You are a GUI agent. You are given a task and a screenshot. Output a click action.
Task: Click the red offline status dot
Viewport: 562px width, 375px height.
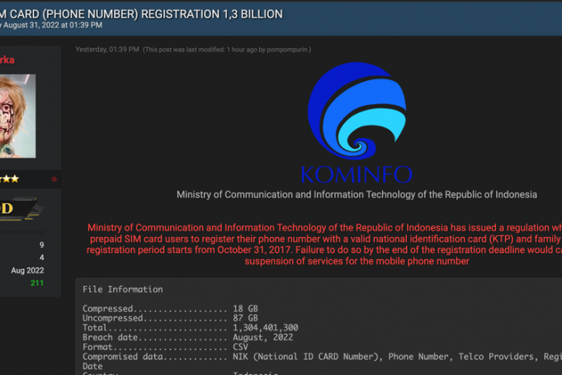pyautogui.click(x=54, y=178)
